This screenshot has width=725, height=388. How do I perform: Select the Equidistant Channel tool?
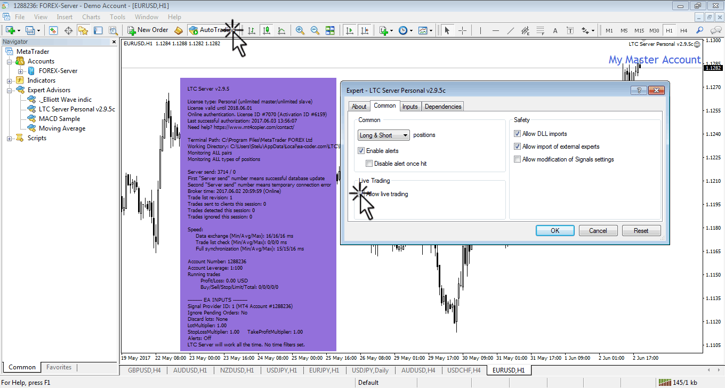(526, 30)
